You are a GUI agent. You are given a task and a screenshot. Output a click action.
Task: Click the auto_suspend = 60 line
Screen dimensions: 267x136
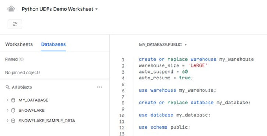click(x=163, y=72)
